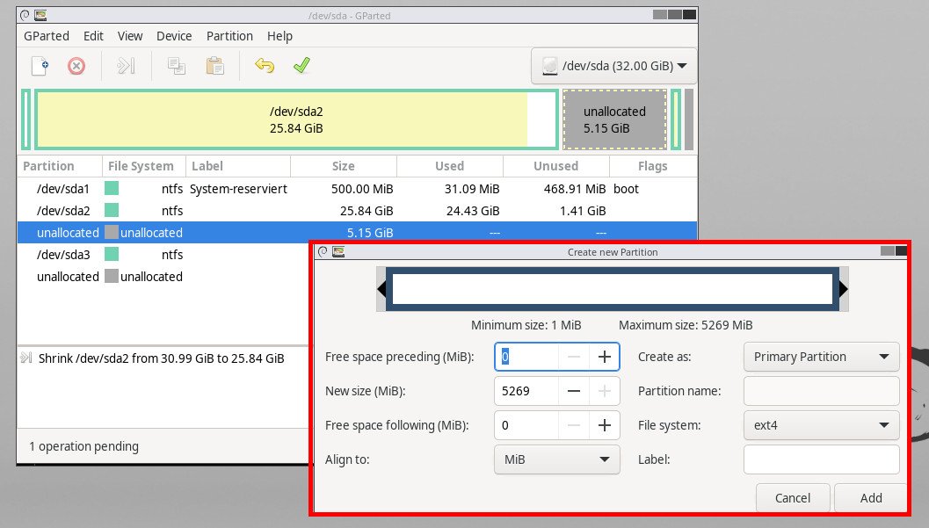Open the /dev/sda device dropdown

(613, 66)
